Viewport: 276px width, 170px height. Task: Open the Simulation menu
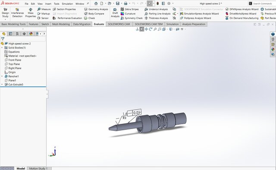pos(67,3)
